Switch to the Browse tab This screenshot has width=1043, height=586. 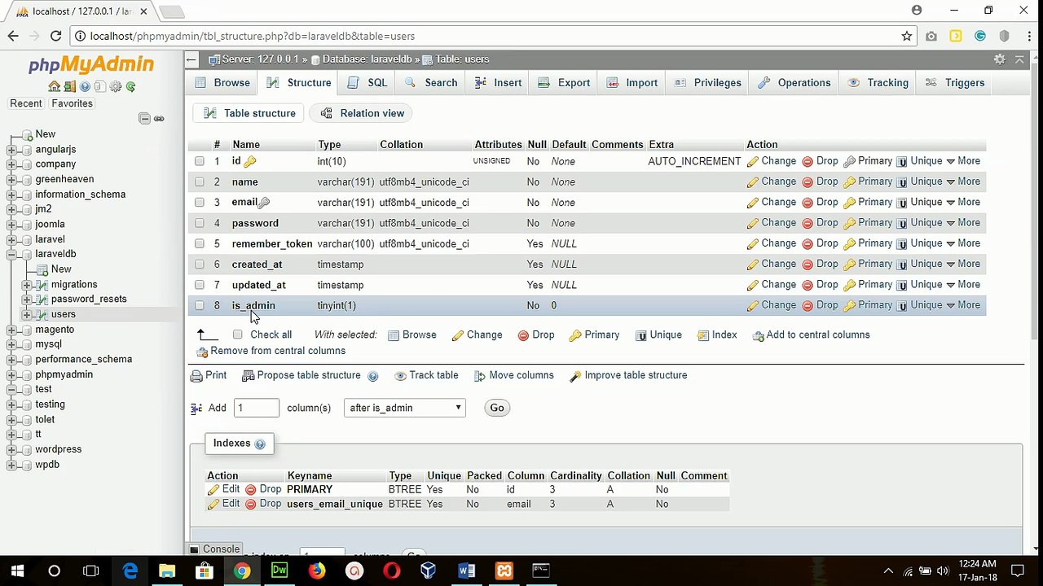223,83
